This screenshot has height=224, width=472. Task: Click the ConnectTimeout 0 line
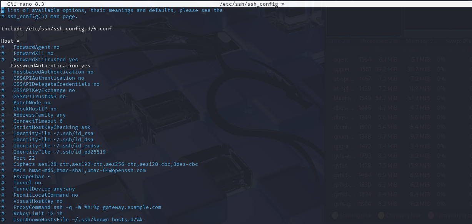38,121
